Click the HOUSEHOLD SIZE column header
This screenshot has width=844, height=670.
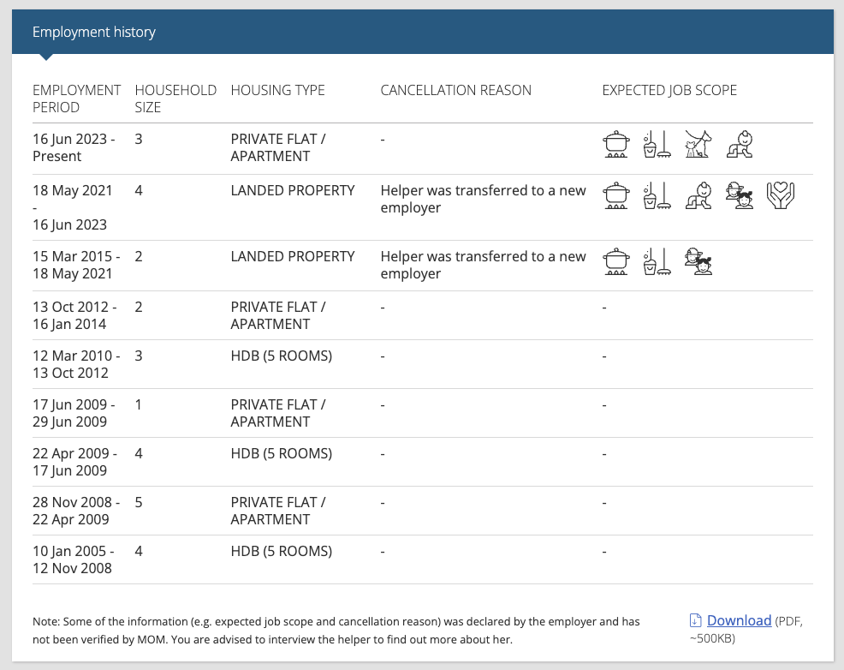(x=175, y=99)
